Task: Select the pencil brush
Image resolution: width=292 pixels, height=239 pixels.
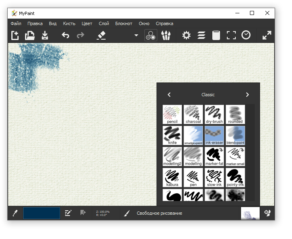Action: coord(172,114)
